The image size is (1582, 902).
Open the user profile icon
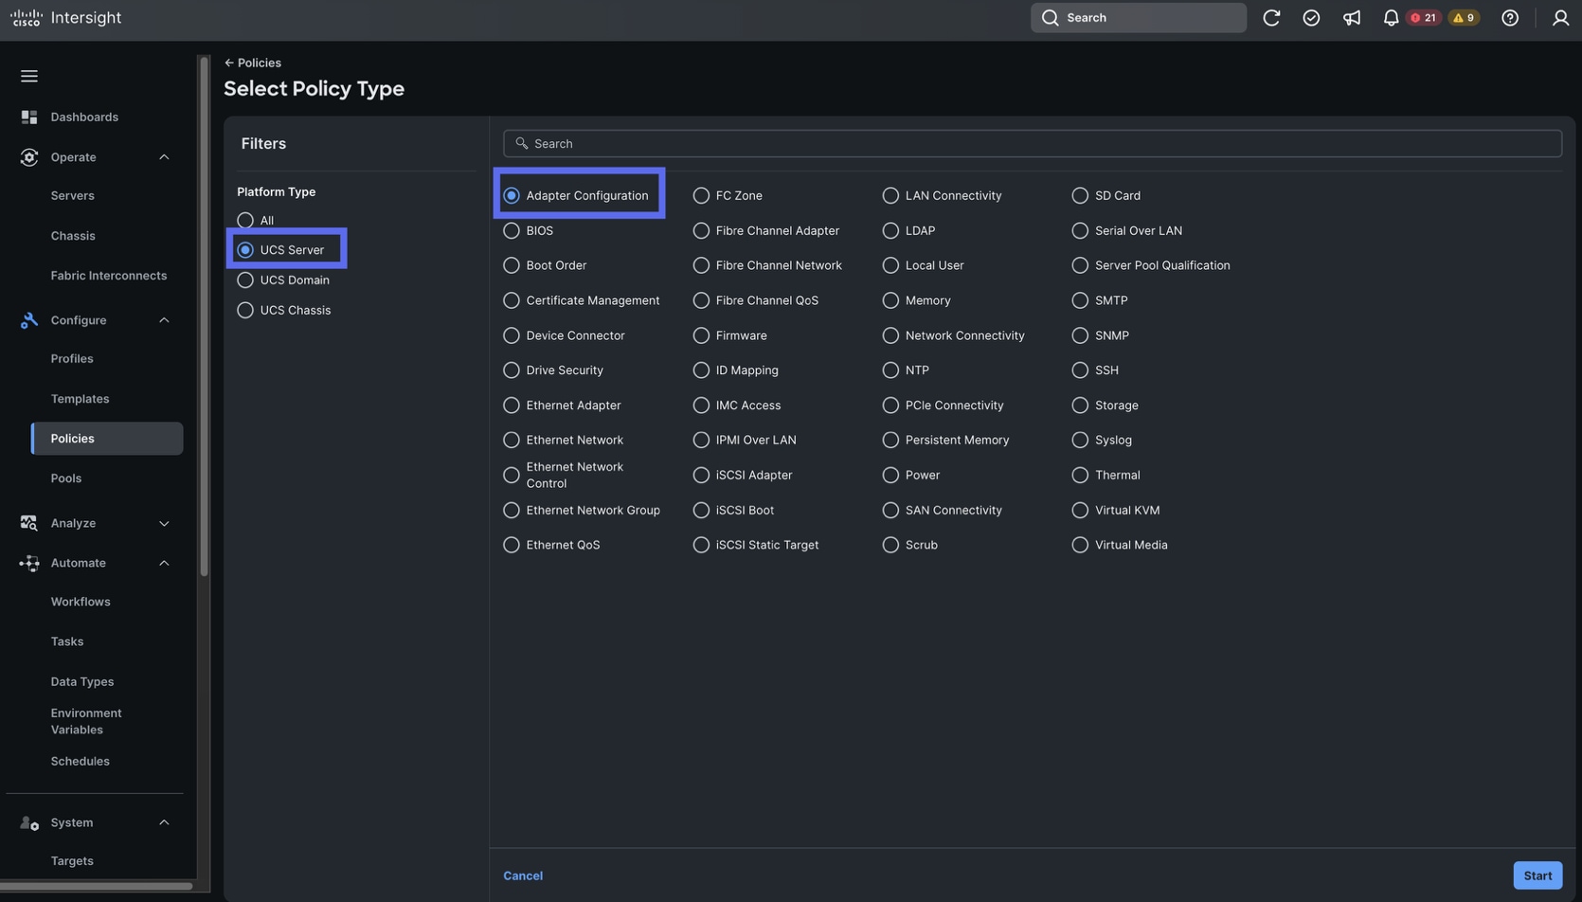point(1560,18)
